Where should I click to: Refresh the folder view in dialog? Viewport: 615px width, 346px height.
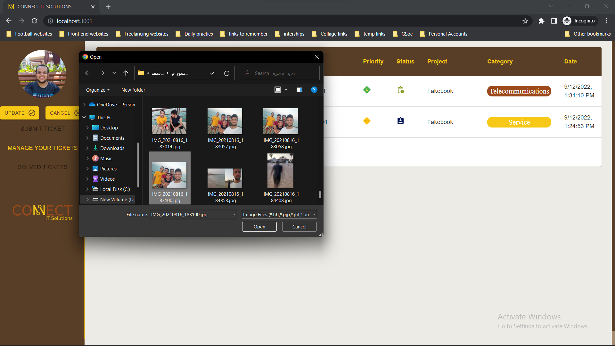227,73
